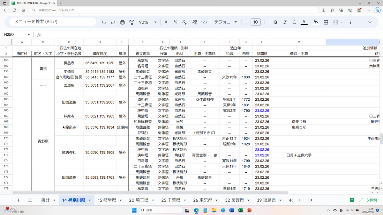Click the redo arrow in the toolbar
Viewport: 383px width, 215px height.
(x=113, y=22)
